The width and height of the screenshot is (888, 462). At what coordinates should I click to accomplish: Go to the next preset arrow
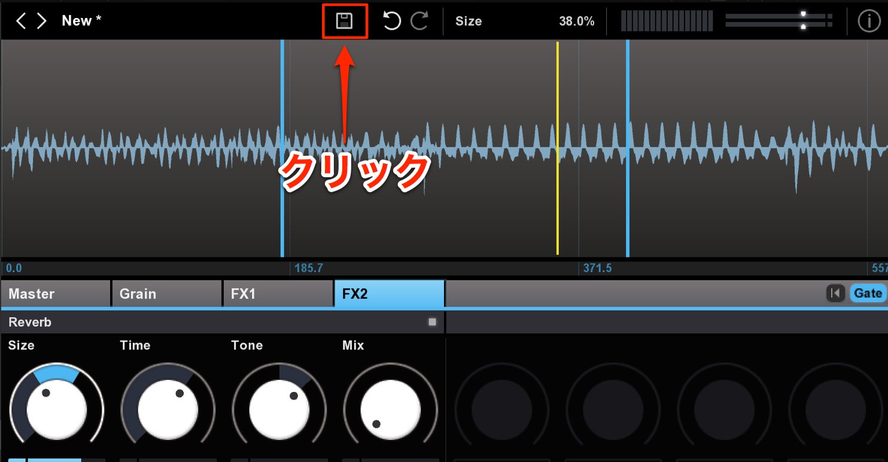coord(41,22)
